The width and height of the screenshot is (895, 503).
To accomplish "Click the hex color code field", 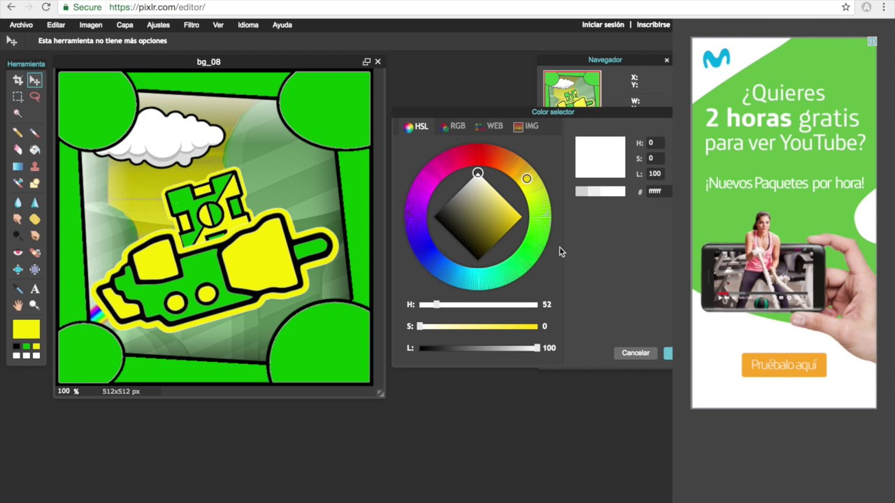I will tap(658, 191).
